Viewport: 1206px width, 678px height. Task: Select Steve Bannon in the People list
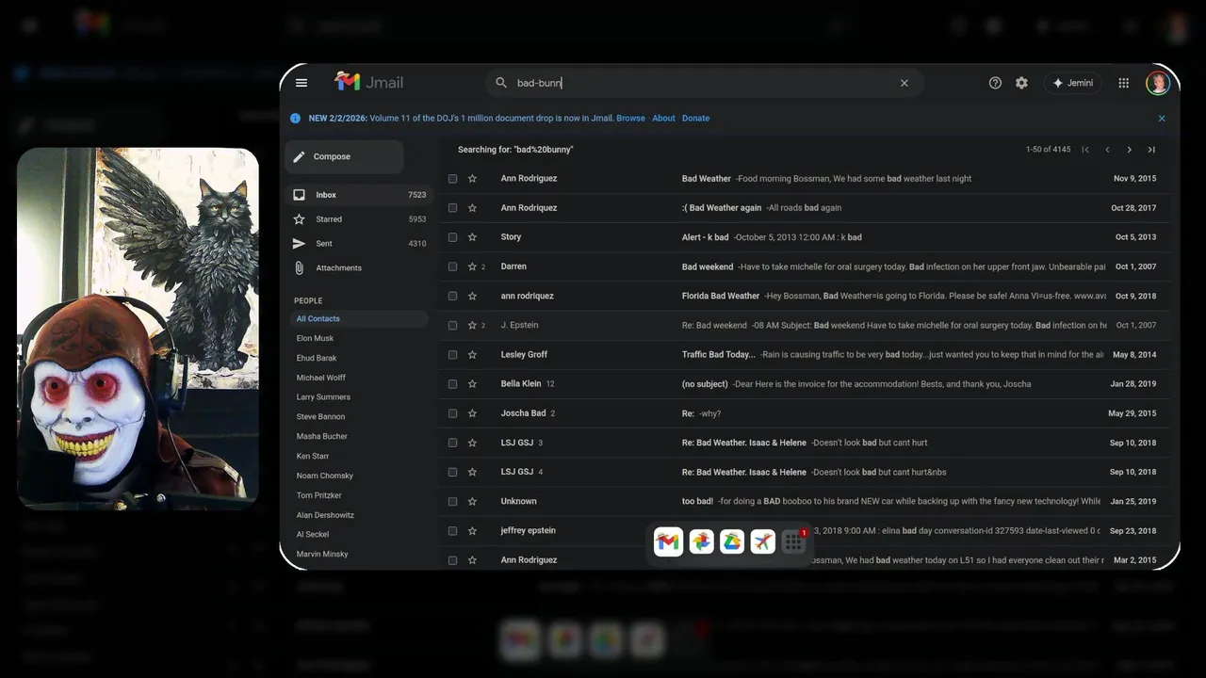pyautogui.click(x=320, y=417)
